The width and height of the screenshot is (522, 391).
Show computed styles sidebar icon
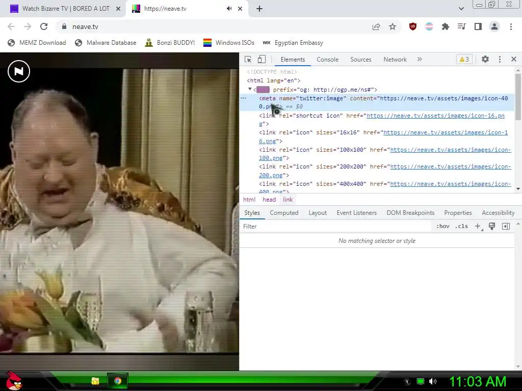506,227
